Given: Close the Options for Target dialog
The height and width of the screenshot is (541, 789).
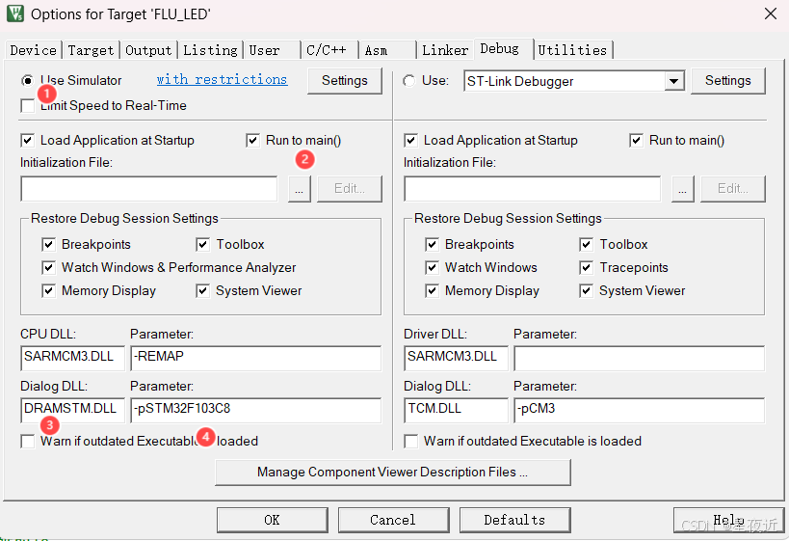Looking at the screenshot, I should [x=771, y=14].
